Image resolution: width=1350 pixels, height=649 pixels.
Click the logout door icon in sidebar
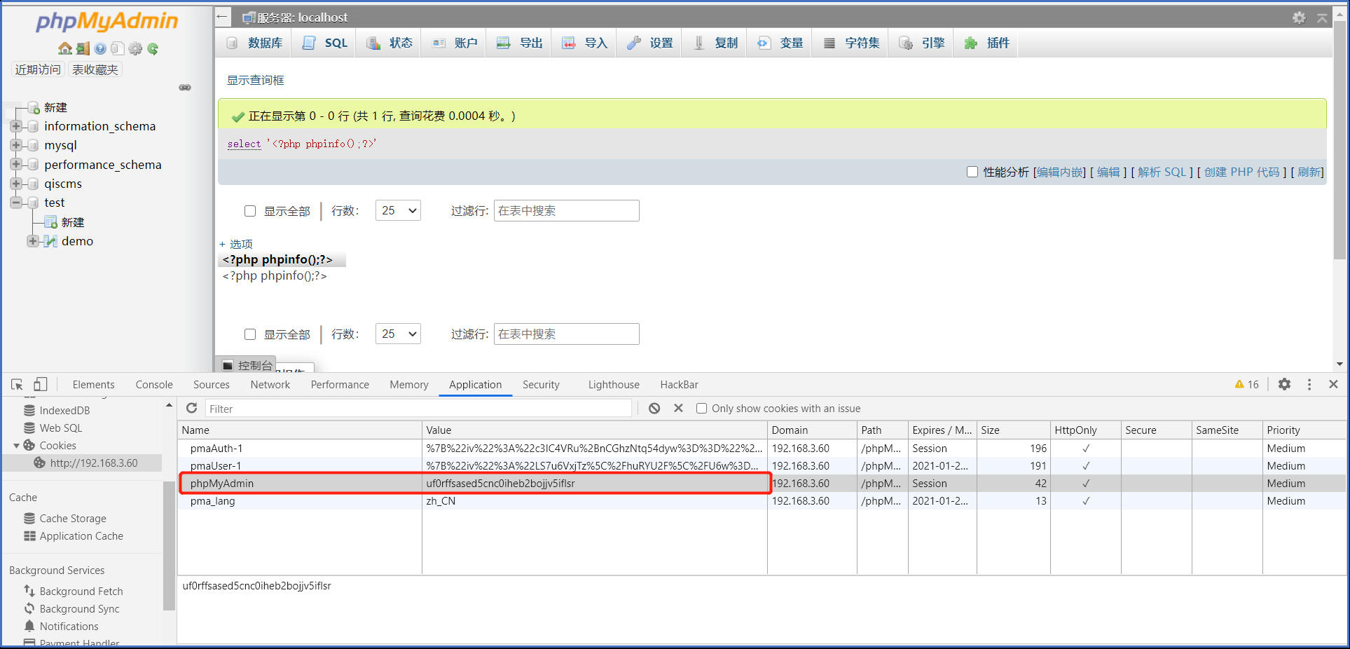coord(83,48)
